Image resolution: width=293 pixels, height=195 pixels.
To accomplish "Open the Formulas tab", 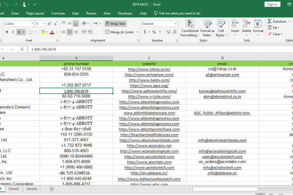I will pyautogui.click(x=58, y=13).
